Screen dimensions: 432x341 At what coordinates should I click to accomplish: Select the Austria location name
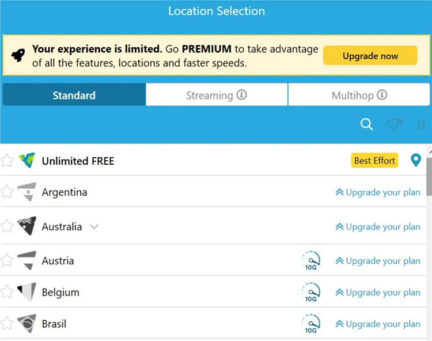pyautogui.click(x=58, y=260)
